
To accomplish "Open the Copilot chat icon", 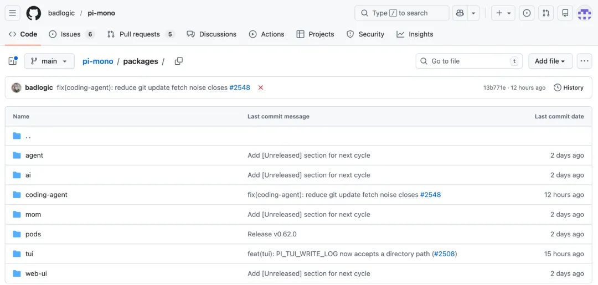I will pos(459,13).
